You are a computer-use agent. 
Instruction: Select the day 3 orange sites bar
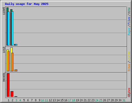tap(16, 70)
